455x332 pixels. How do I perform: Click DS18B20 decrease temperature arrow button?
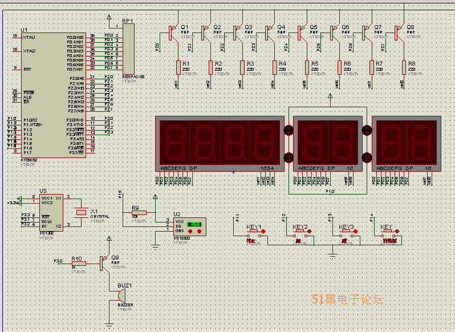(190, 231)
